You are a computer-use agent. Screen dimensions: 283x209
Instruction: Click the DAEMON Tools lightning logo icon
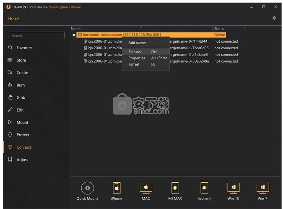(8, 7)
